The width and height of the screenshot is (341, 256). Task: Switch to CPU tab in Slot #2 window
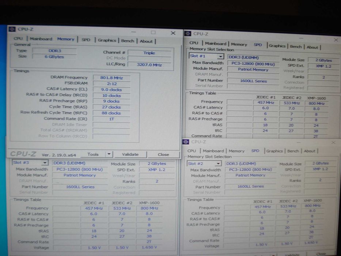(192, 151)
